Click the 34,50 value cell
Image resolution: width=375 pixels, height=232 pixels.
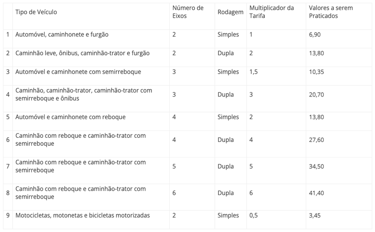[316, 166]
